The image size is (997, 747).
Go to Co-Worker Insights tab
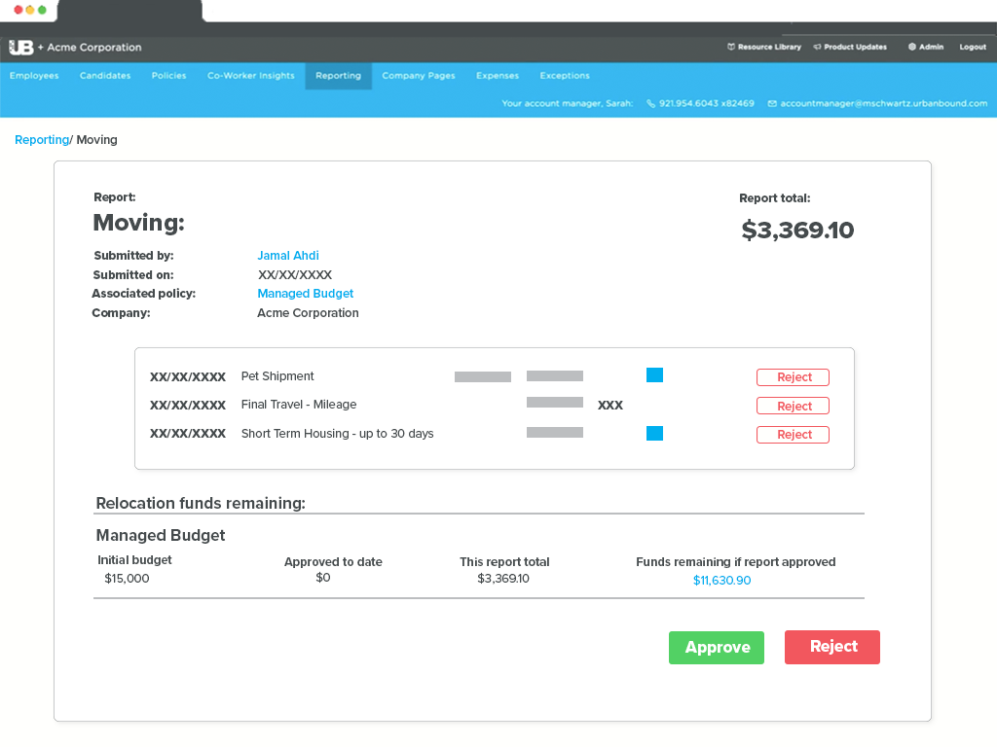pyautogui.click(x=250, y=76)
